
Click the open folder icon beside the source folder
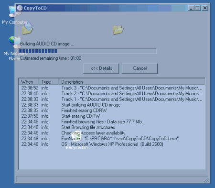(x=118, y=30)
